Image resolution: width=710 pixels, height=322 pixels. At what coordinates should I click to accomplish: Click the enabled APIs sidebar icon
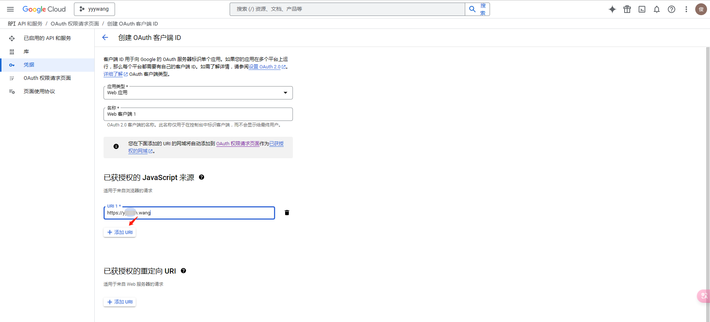pyautogui.click(x=12, y=38)
